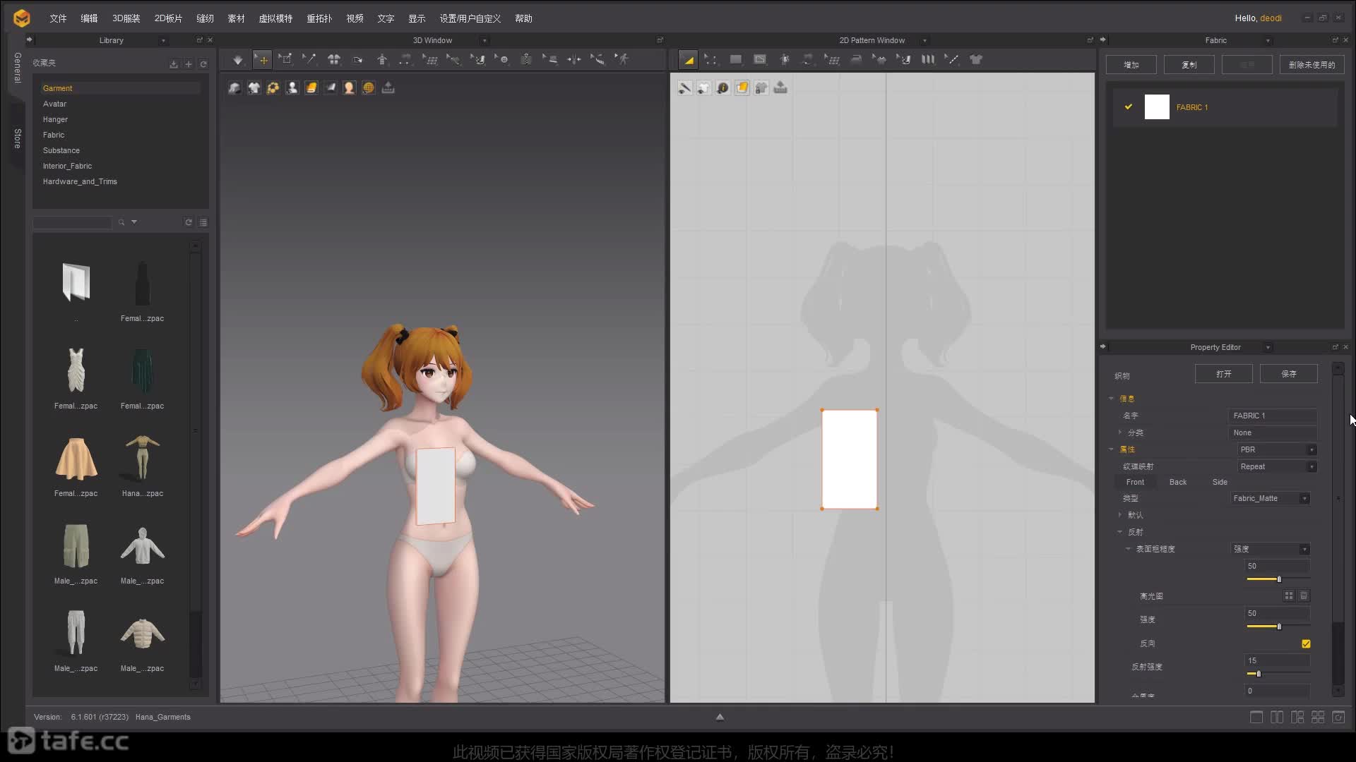
Task: Select the Avatar library folder
Action: tap(55, 104)
